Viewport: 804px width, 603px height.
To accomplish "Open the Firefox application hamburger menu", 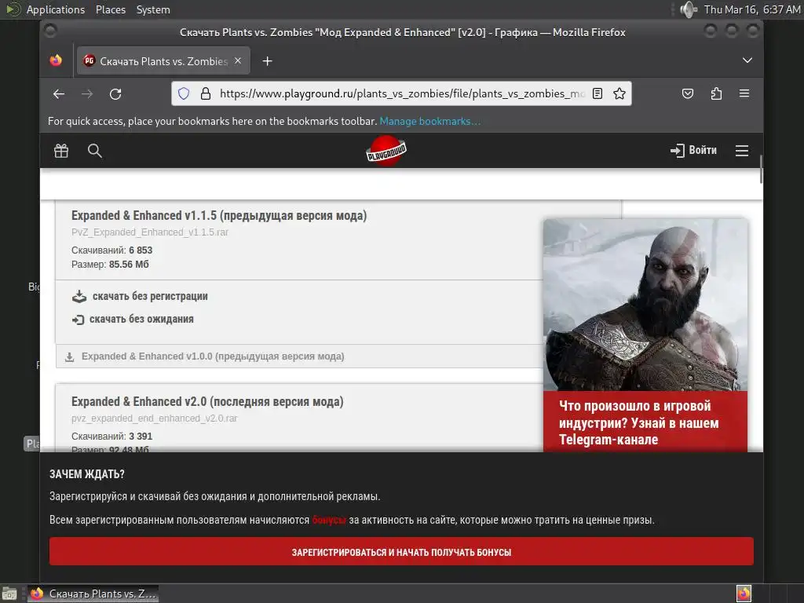I will tap(744, 93).
